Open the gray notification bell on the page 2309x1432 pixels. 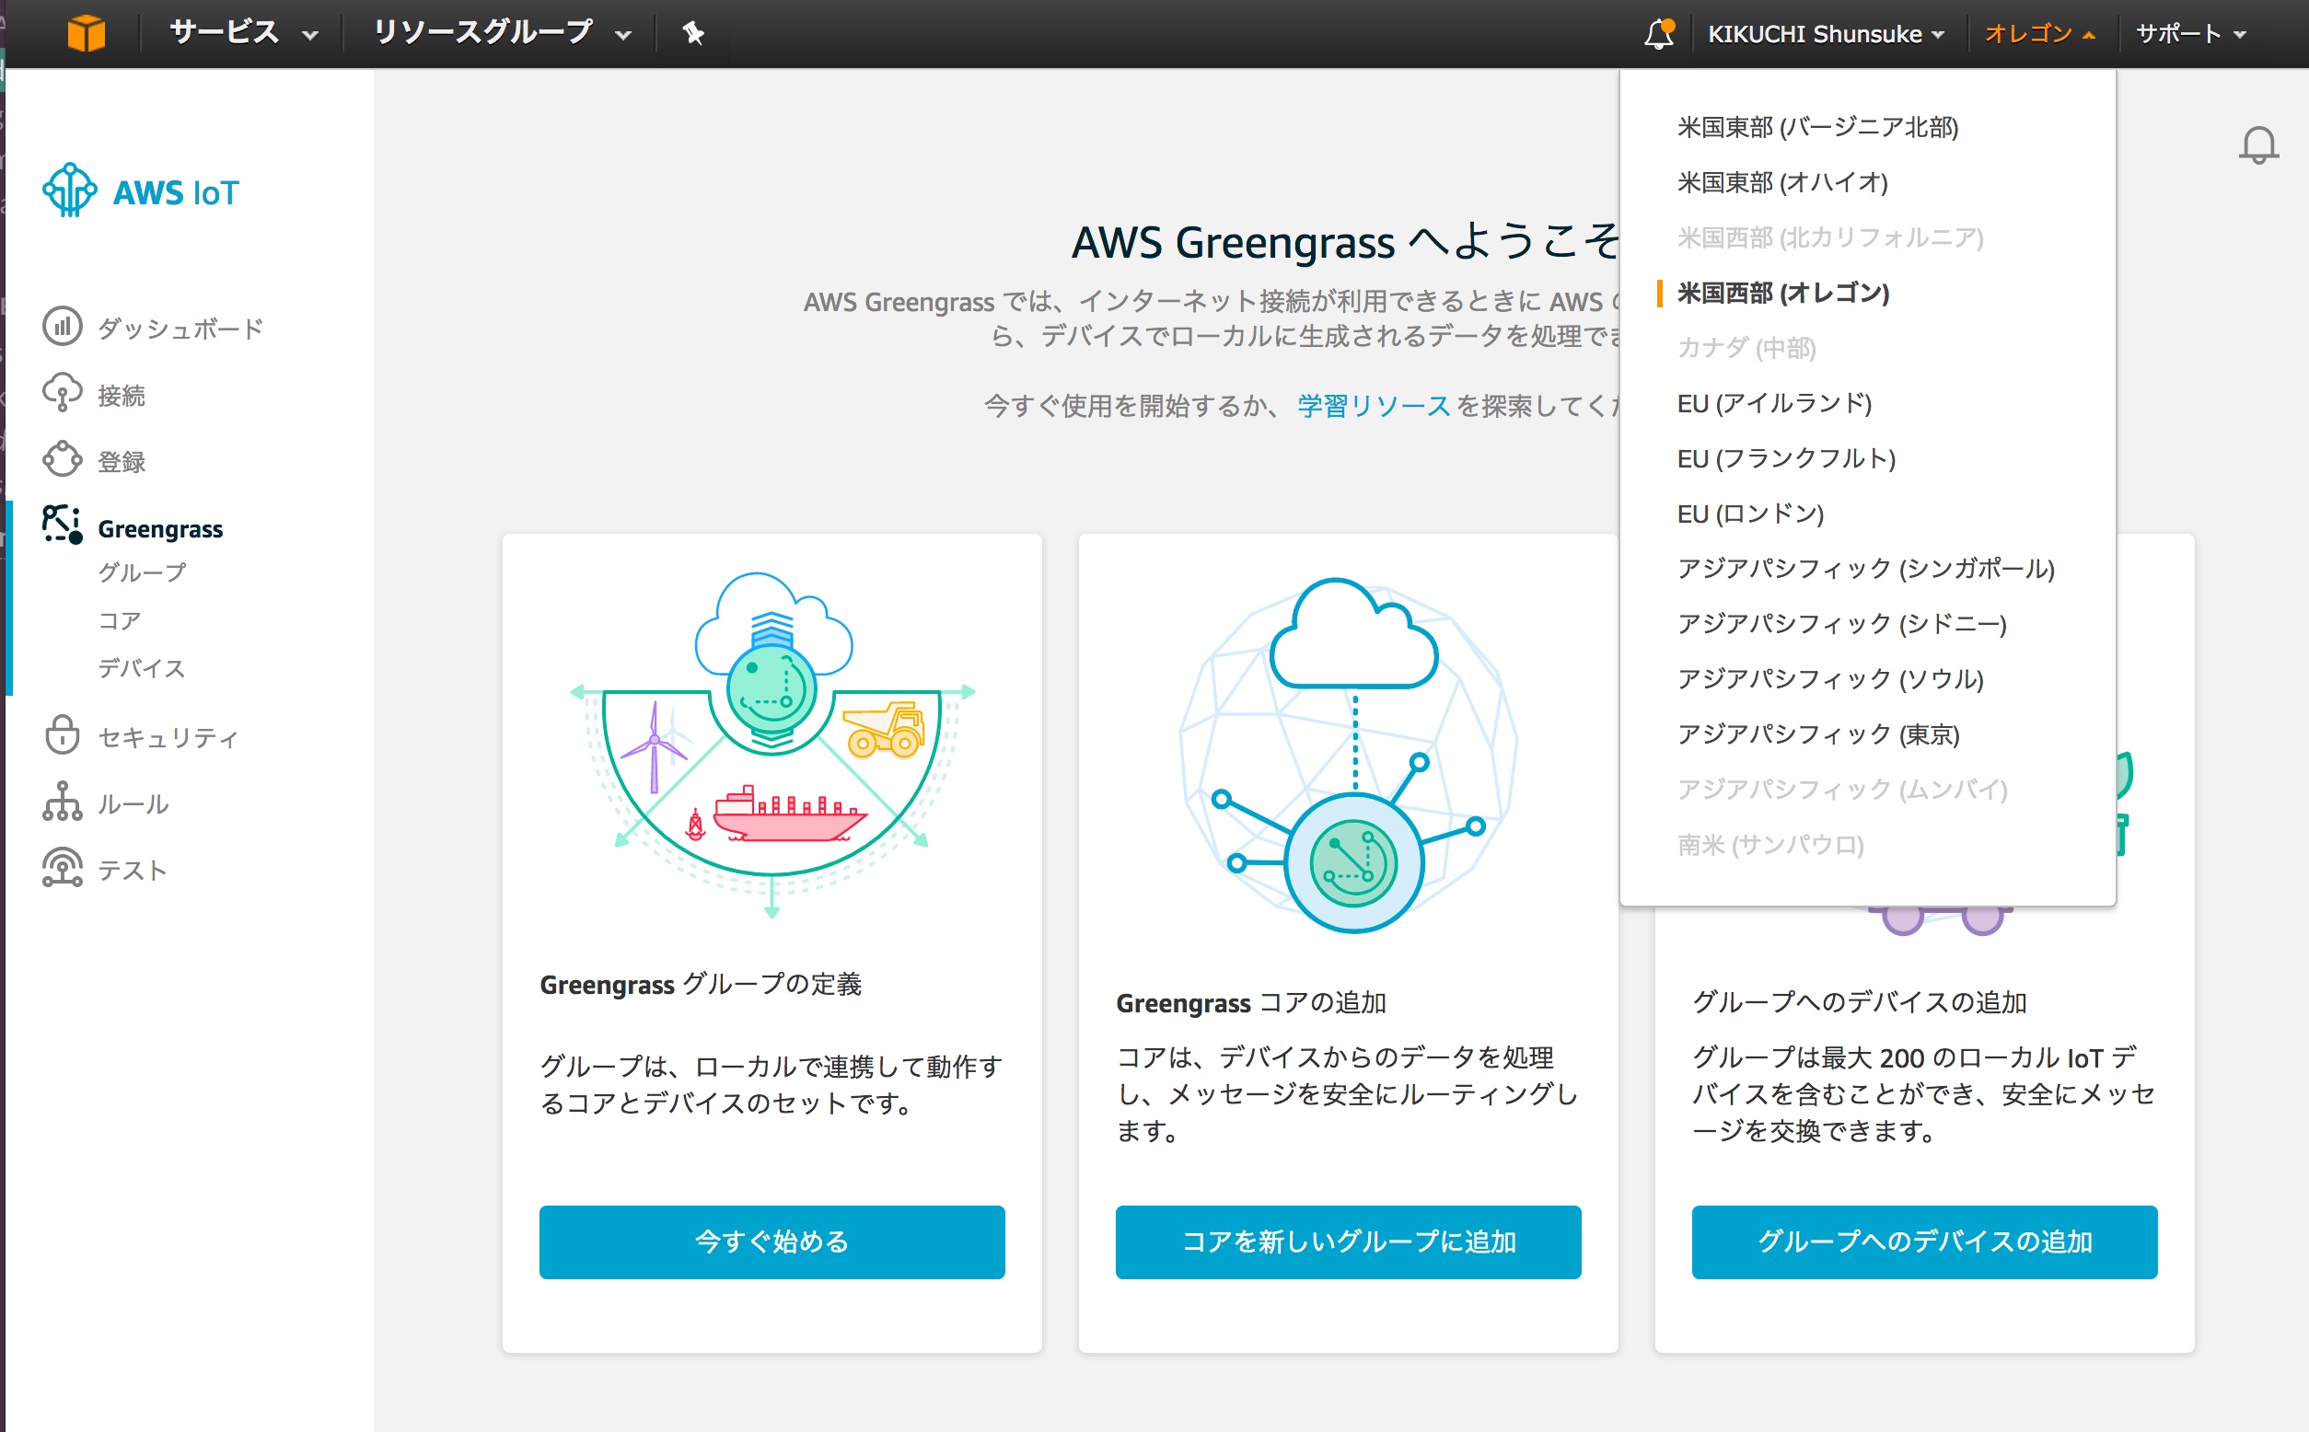pos(2257,144)
